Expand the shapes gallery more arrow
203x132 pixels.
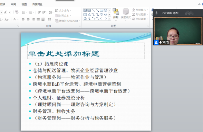click(109, 19)
